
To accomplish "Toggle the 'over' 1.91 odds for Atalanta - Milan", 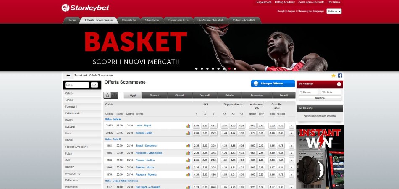I will point(261,133).
